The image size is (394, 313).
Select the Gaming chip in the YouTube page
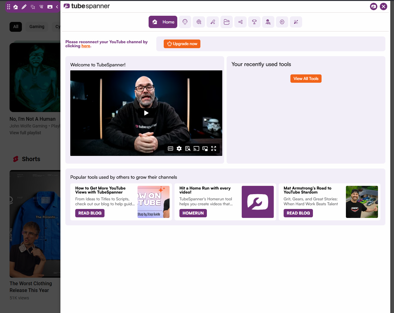coord(37,27)
